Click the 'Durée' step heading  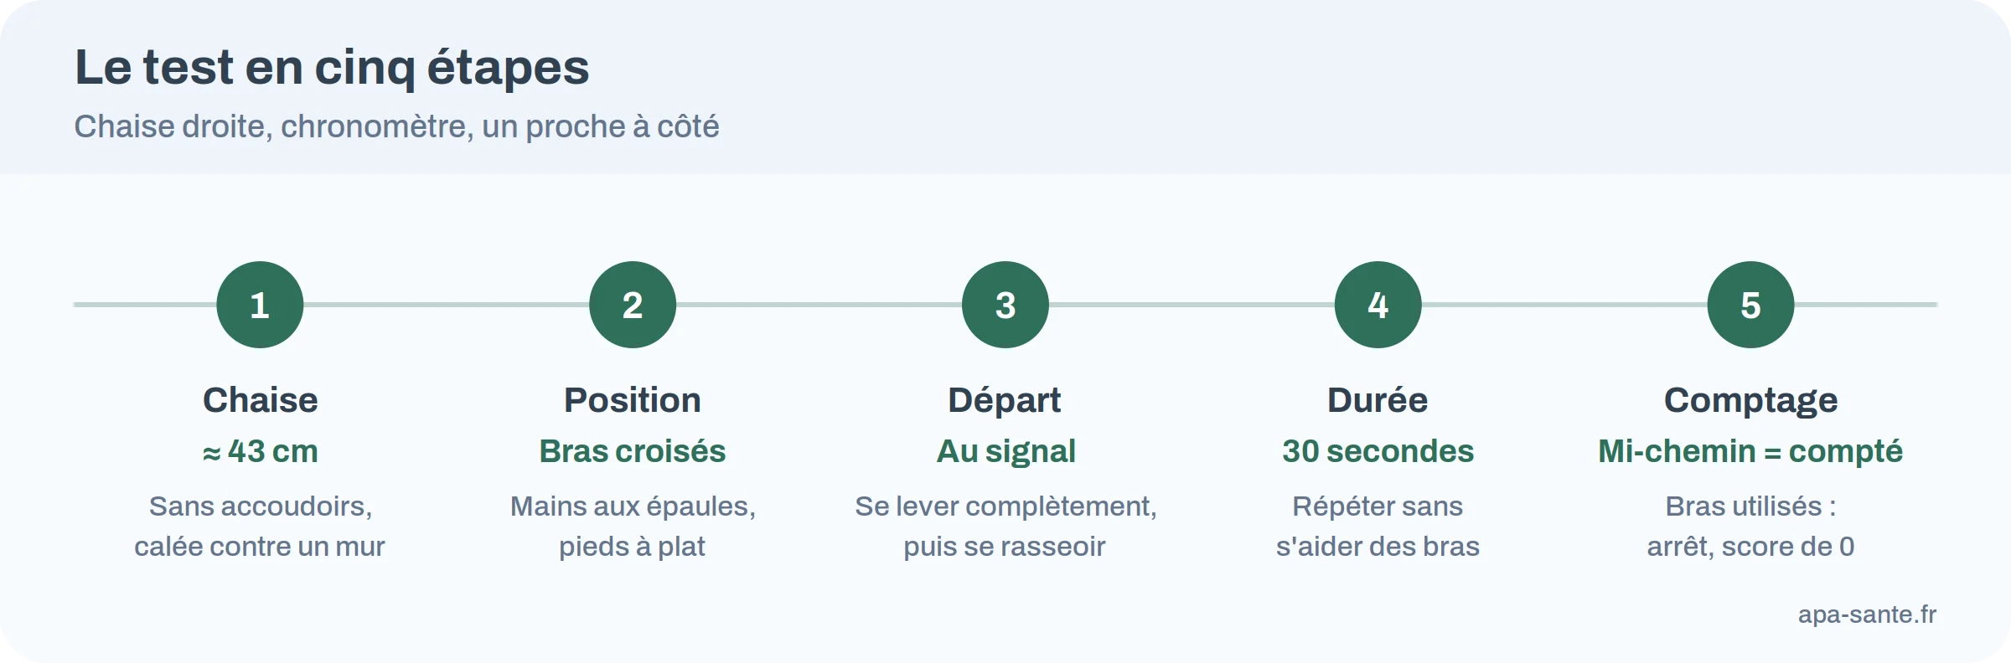click(x=1378, y=400)
